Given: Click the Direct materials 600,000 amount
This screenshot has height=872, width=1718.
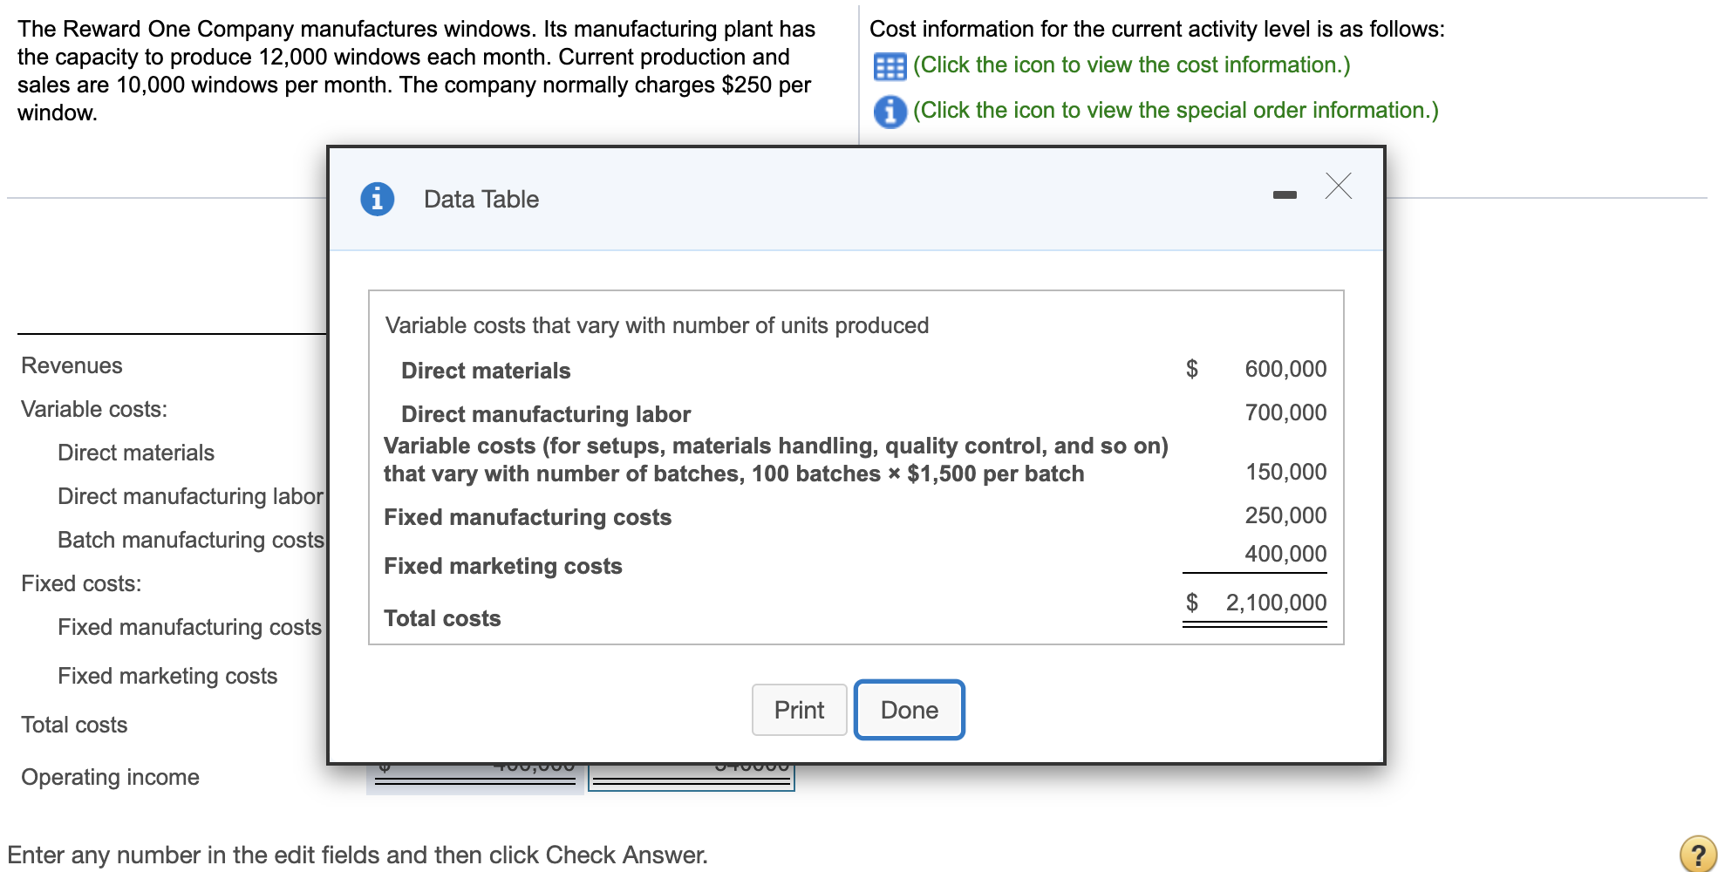Looking at the screenshot, I should click(x=1285, y=369).
